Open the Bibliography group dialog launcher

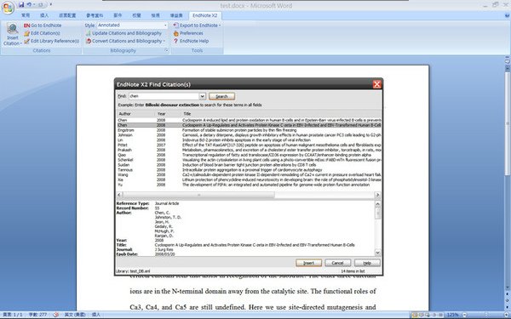coord(167,50)
